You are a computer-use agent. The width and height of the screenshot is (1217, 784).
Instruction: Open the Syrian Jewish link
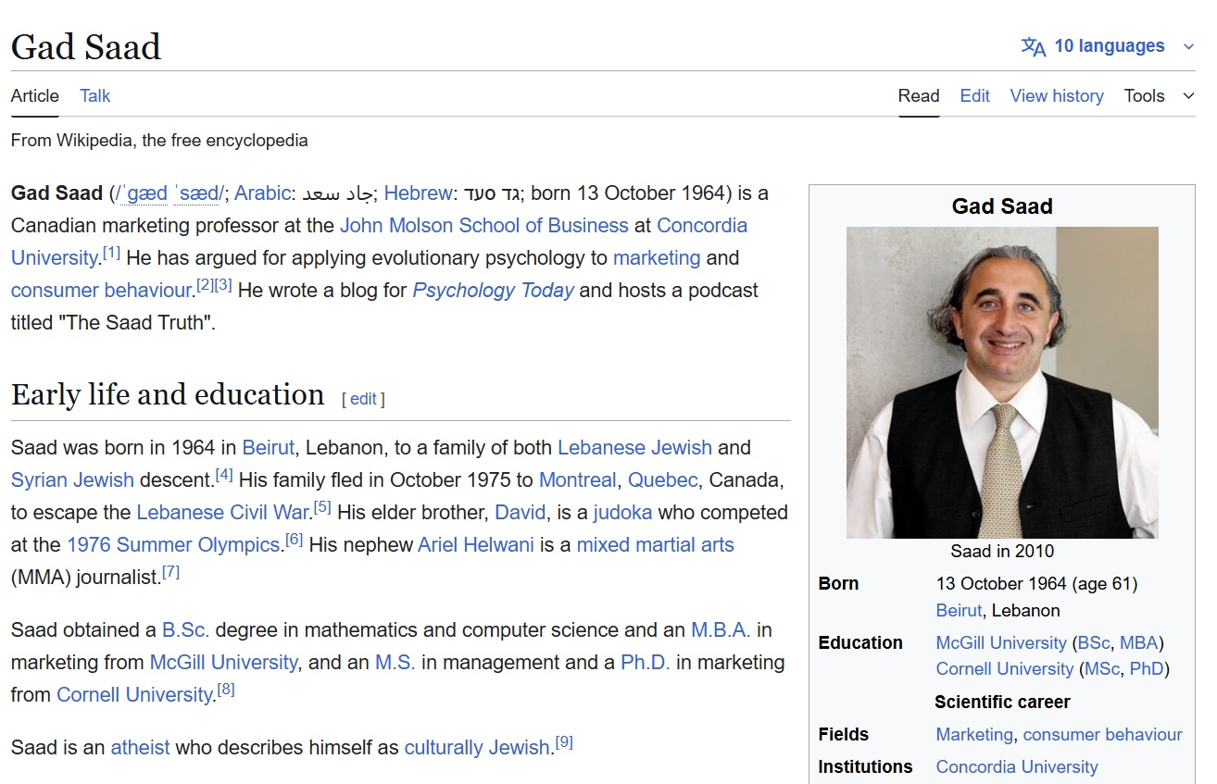(72, 480)
